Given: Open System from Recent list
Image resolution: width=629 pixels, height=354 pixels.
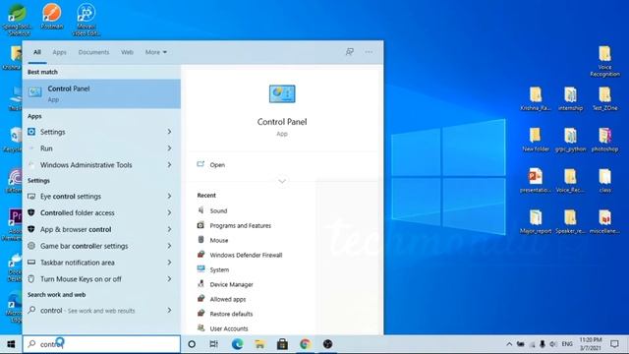Looking at the screenshot, I should pyautogui.click(x=219, y=269).
